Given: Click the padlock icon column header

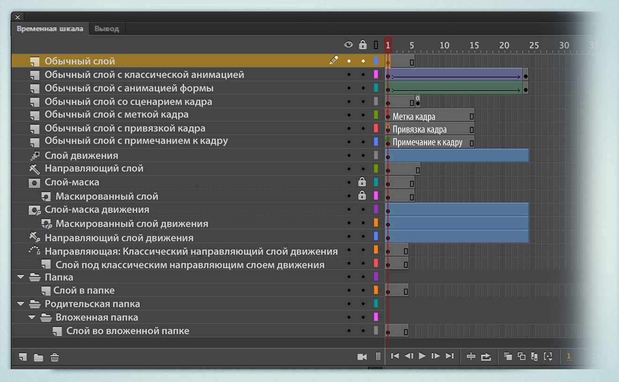Looking at the screenshot, I should click(x=362, y=45).
